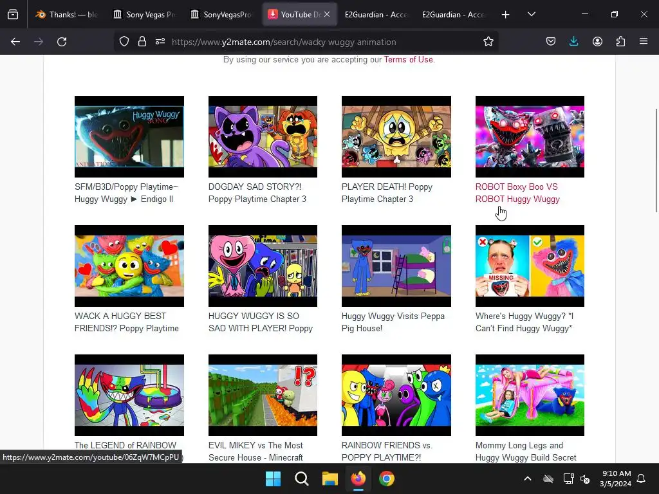
Task: Open File Explorer from the taskbar
Action: (330, 479)
